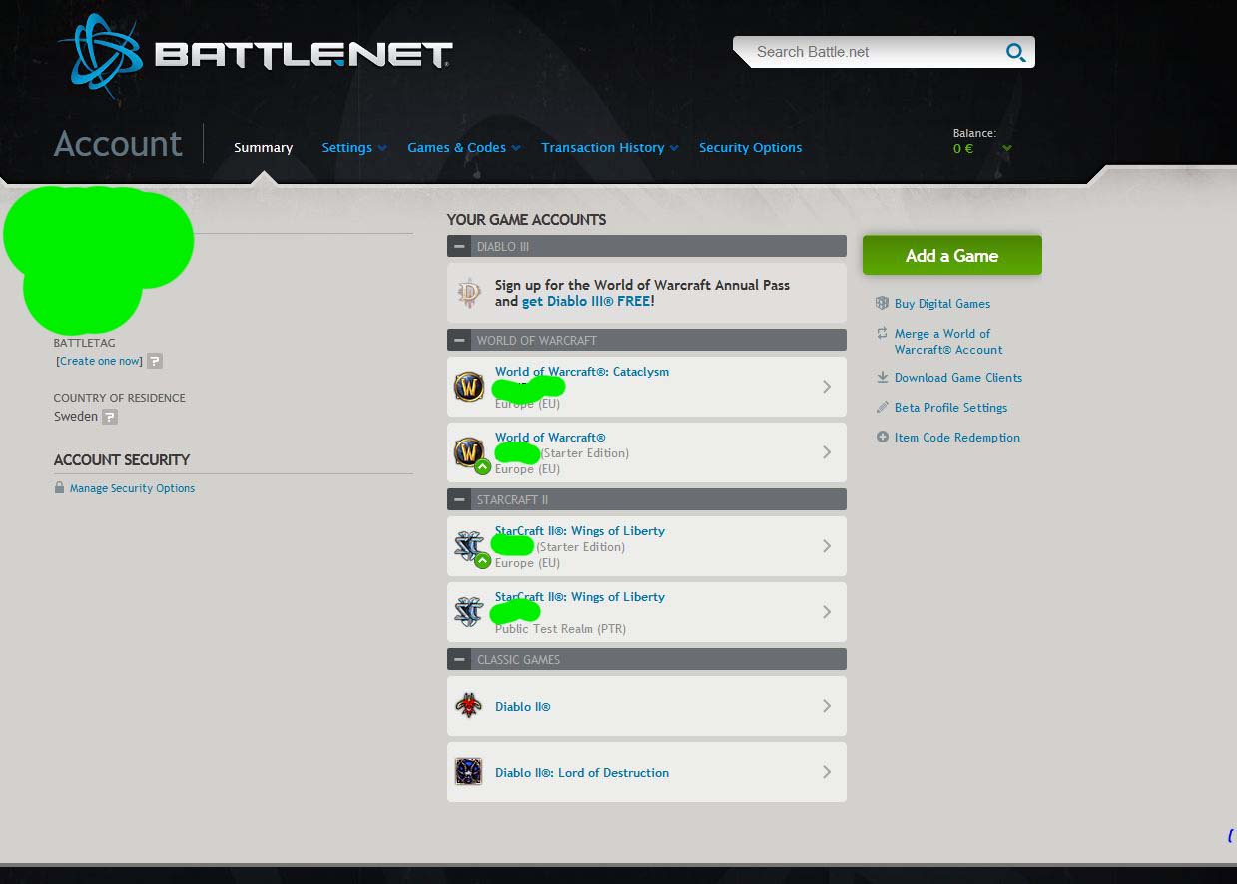Open the Games & Codes menu

(456, 147)
